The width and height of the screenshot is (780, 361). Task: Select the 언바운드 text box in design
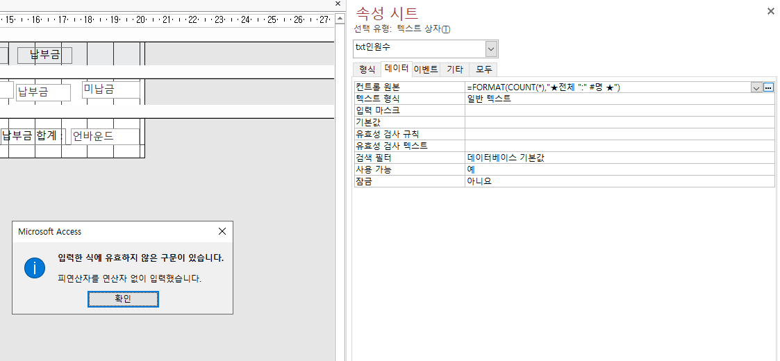(104, 136)
